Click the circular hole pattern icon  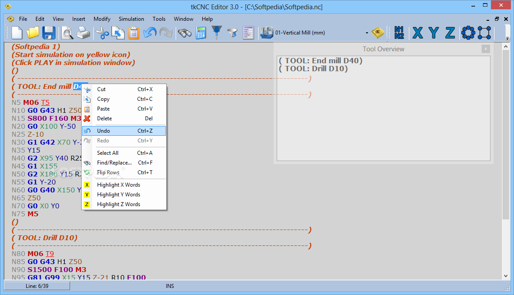pyautogui.click(x=468, y=33)
